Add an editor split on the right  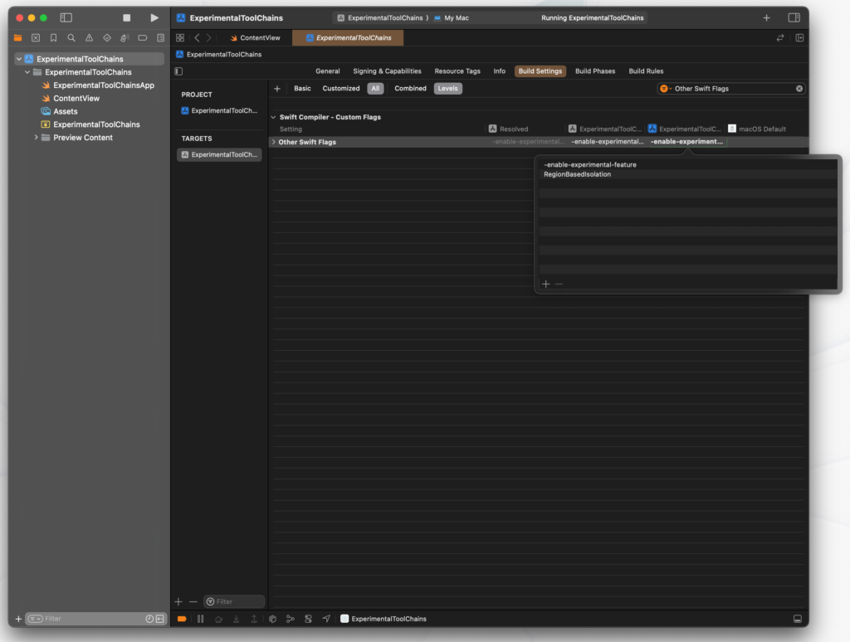click(799, 38)
